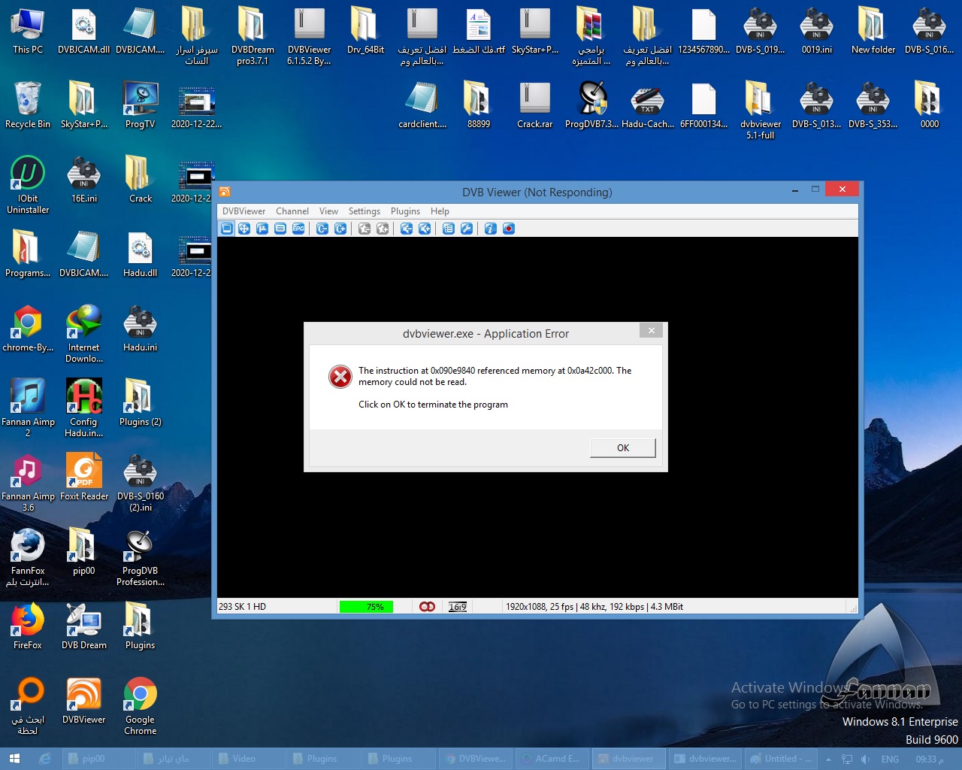
Task: Click the '293 SK 1 HD' channel status text
Action: [242, 607]
